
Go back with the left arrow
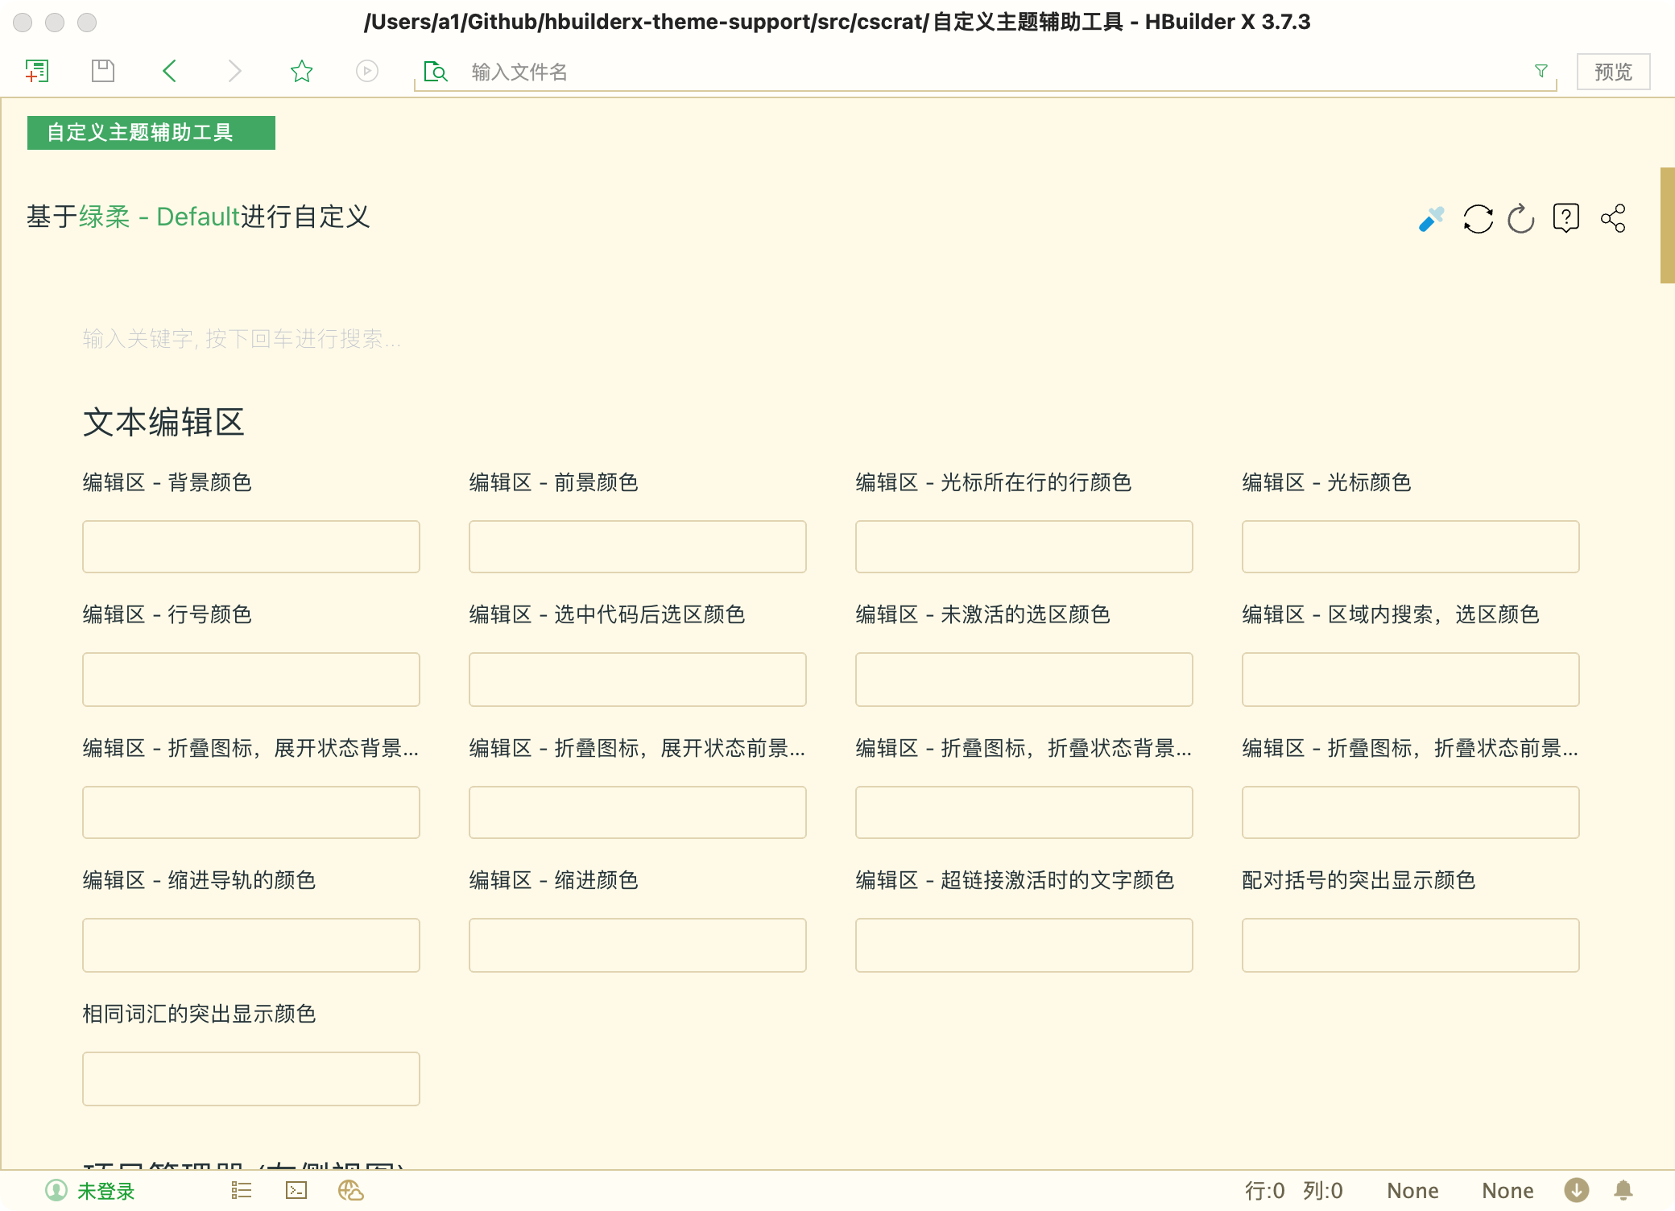(x=169, y=72)
